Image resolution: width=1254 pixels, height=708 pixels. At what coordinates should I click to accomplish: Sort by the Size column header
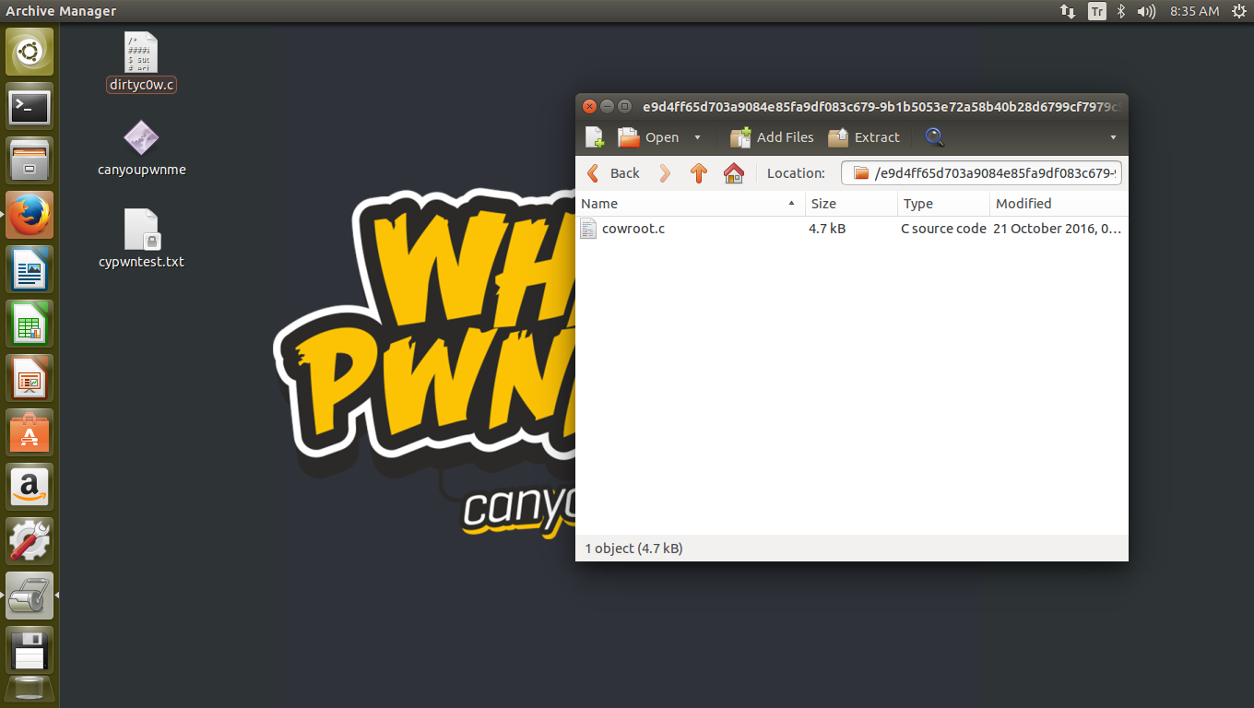(850, 204)
